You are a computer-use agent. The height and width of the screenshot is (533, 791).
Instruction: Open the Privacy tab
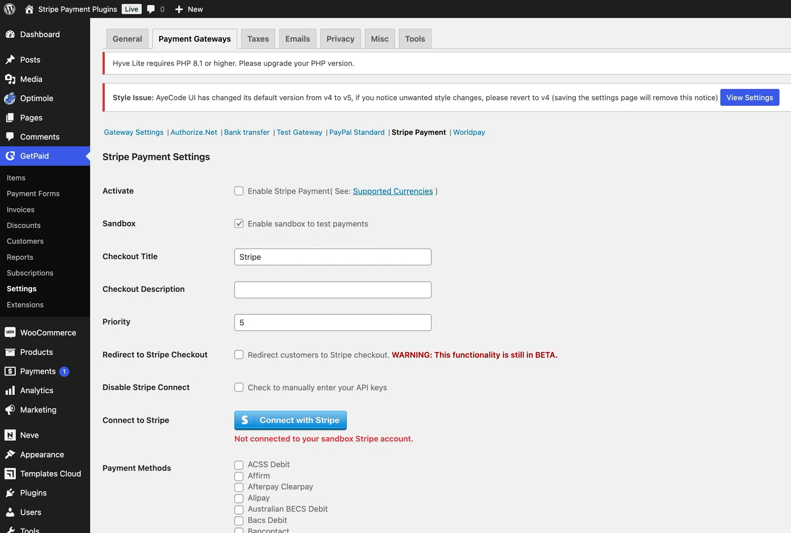pyautogui.click(x=340, y=39)
